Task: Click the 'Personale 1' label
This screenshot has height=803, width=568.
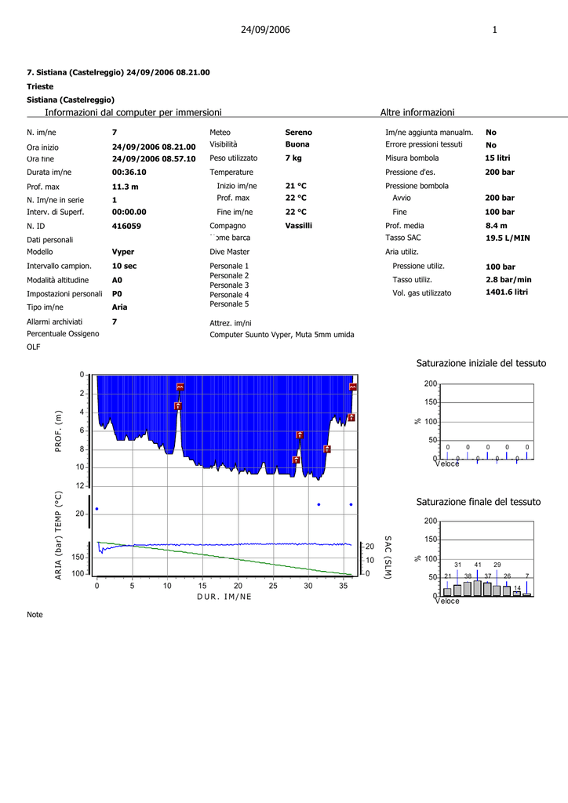Action: (x=229, y=267)
